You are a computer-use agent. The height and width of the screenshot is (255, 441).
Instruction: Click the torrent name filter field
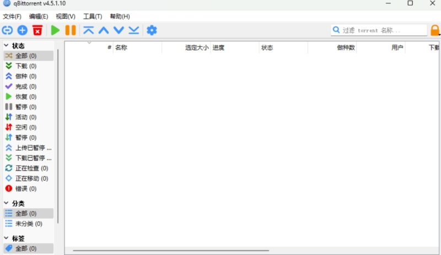tap(379, 30)
